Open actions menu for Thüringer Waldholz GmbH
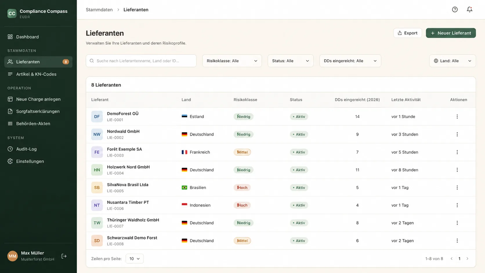The height and width of the screenshot is (273, 485). point(457,223)
